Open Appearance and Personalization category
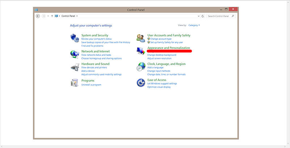 point(169,48)
